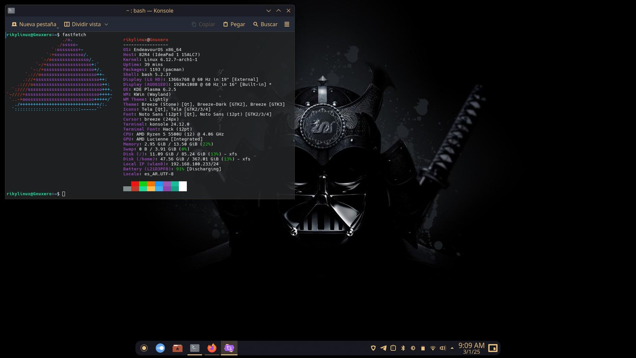The image size is (636, 358).
Task: Open the shield tray icon
Action: [373, 348]
